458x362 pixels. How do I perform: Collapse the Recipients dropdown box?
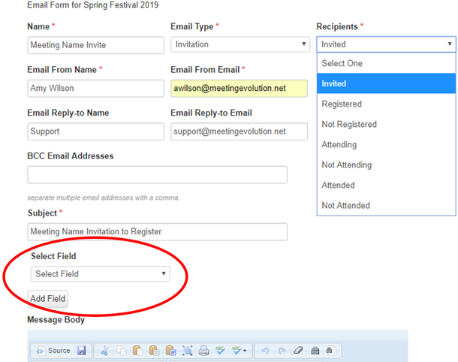click(386, 45)
